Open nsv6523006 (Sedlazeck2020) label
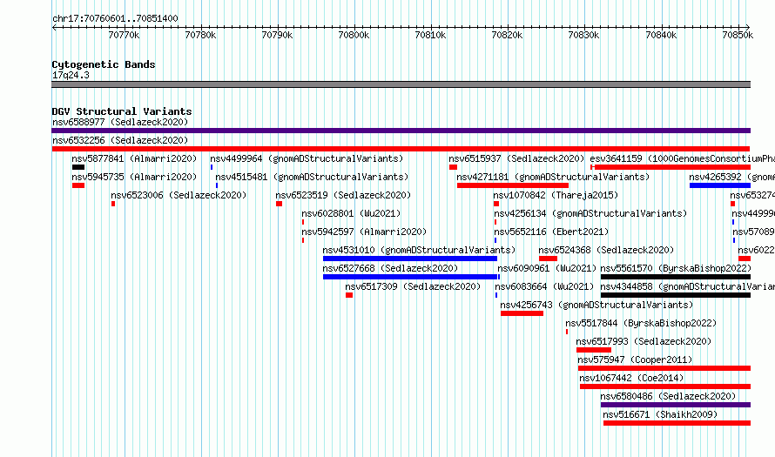 coord(179,195)
